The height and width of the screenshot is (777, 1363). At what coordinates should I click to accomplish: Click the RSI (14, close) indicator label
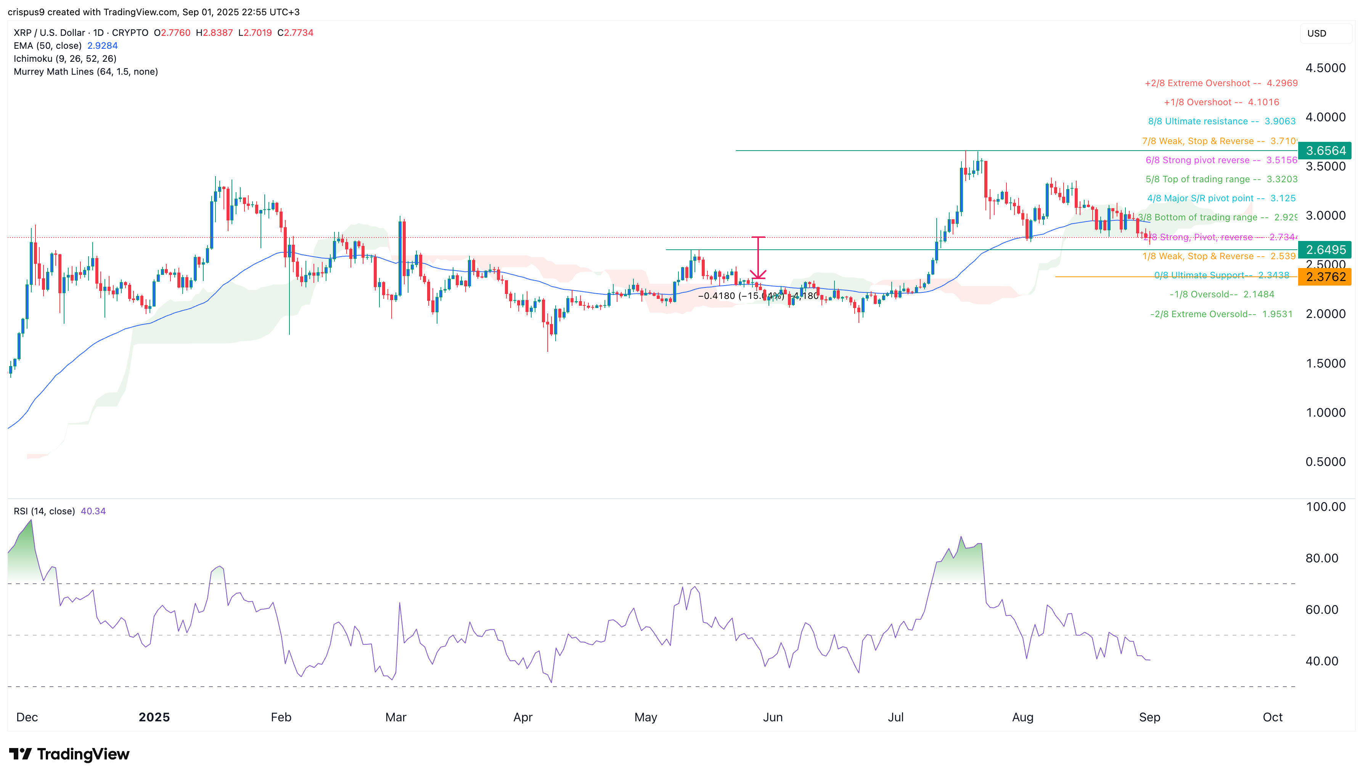(44, 511)
